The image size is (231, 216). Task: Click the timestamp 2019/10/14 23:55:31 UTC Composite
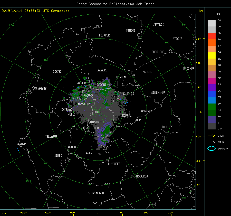click(x=35, y=11)
